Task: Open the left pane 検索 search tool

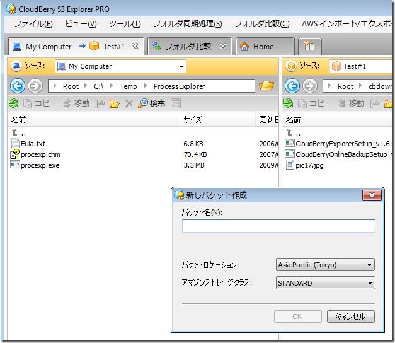Action: coord(151,103)
